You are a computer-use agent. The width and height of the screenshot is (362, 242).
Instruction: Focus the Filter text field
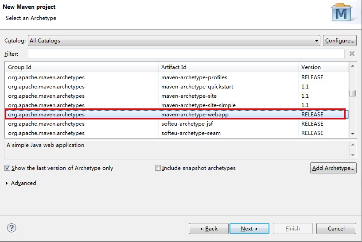[x=186, y=54]
